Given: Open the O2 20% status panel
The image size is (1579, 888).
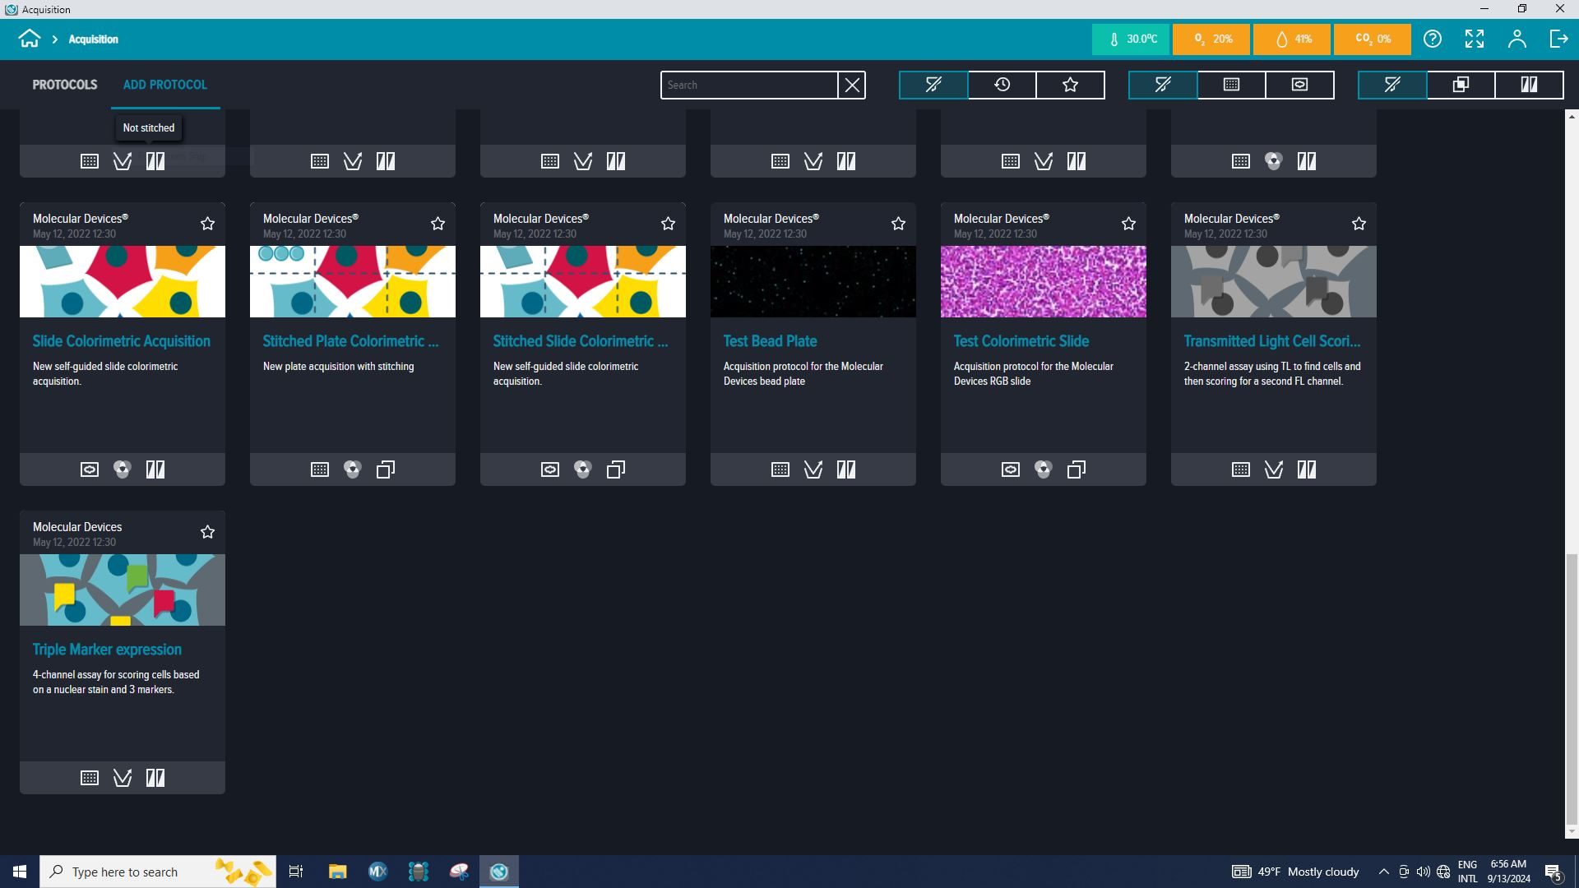Looking at the screenshot, I should pyautogui.click(x=1211, y=39).
